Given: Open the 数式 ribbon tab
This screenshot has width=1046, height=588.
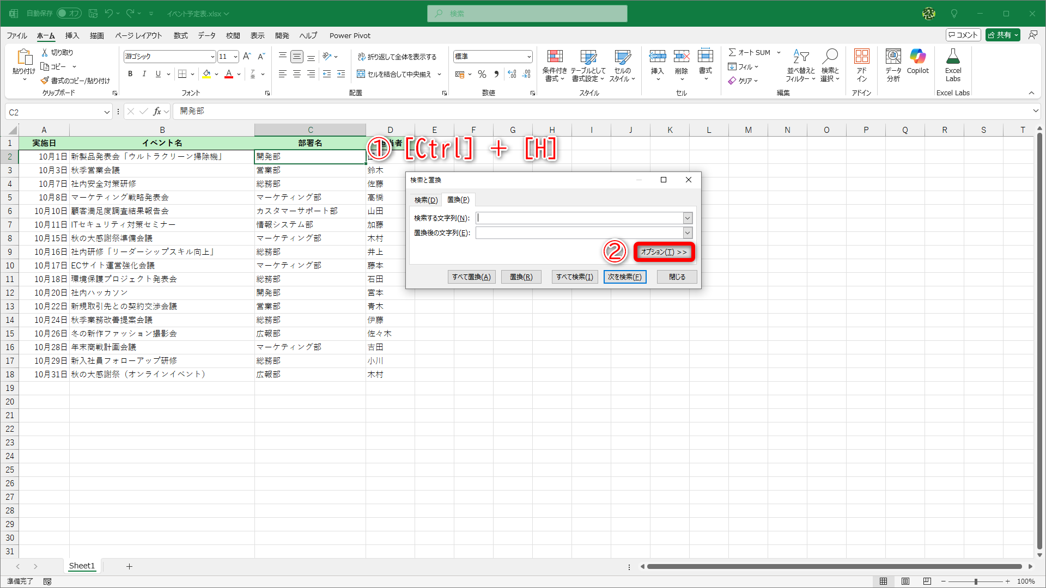Looking at the screenshot, I should coord(180,35).
